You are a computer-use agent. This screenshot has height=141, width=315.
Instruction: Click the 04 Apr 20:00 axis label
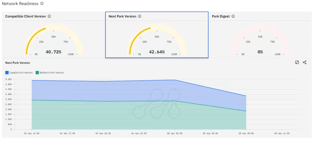point(104,133)
